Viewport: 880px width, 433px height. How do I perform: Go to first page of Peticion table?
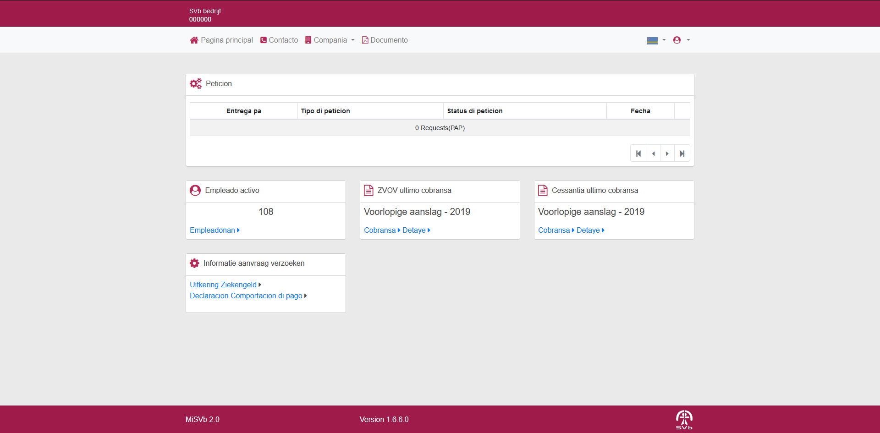pos(638,153)
